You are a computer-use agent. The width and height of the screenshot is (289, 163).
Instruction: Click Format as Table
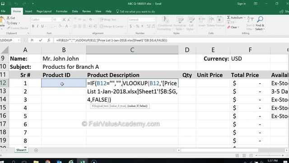(180, 24)
